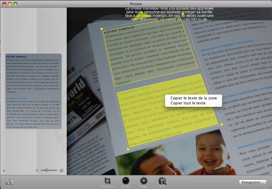Select the Assurance Décès yellow text zone
This screenshot has width=272, height=189.
tap(167, 110)
